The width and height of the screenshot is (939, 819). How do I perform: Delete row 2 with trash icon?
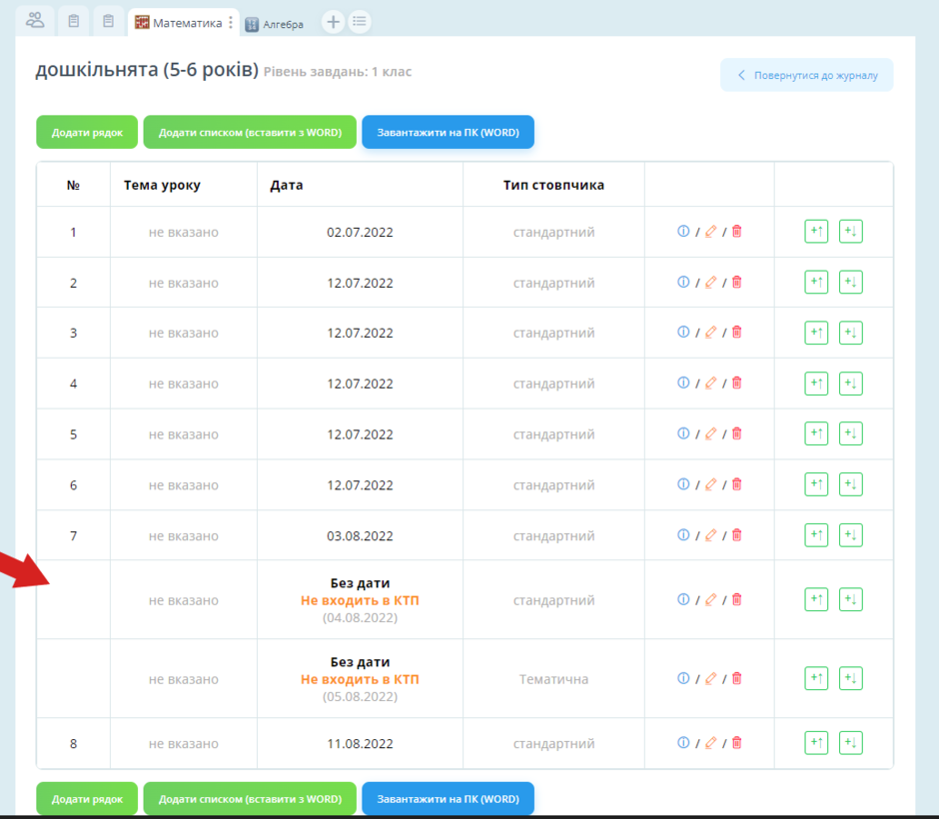pos(737,282)
